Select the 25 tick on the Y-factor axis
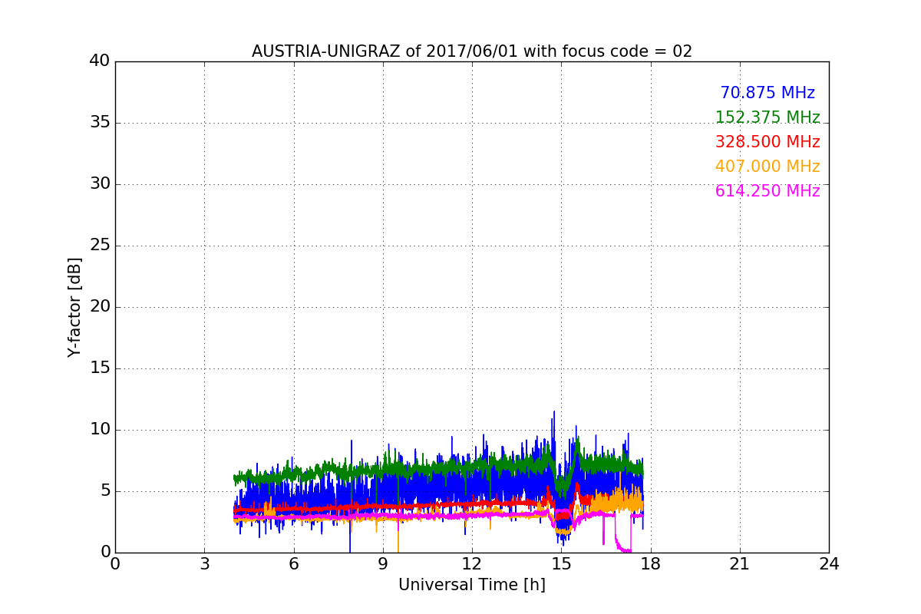This screenshot has width=921, height=614. click(x=99, y=246)
